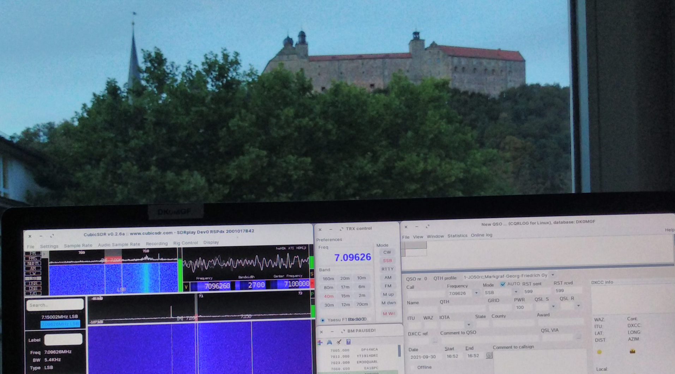Click the checkmark tool icon in band map

[339, 342]
